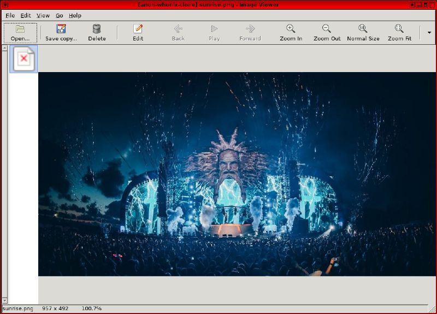
Task: Expand the toolbar overflow dropdown arrow
Action: point(429,33)
